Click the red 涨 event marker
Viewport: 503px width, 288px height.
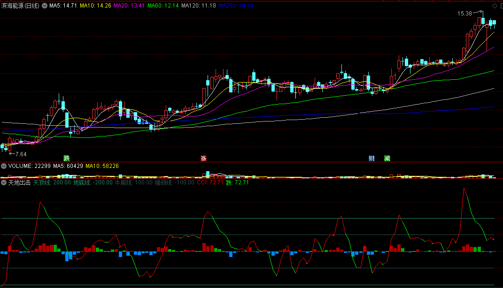(203, 158)
